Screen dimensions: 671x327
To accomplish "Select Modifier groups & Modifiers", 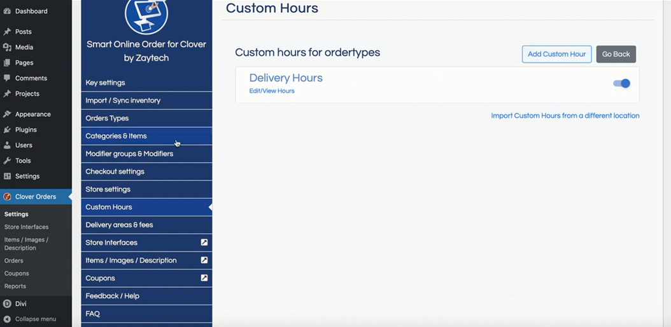I will click(x=146, y=154).
